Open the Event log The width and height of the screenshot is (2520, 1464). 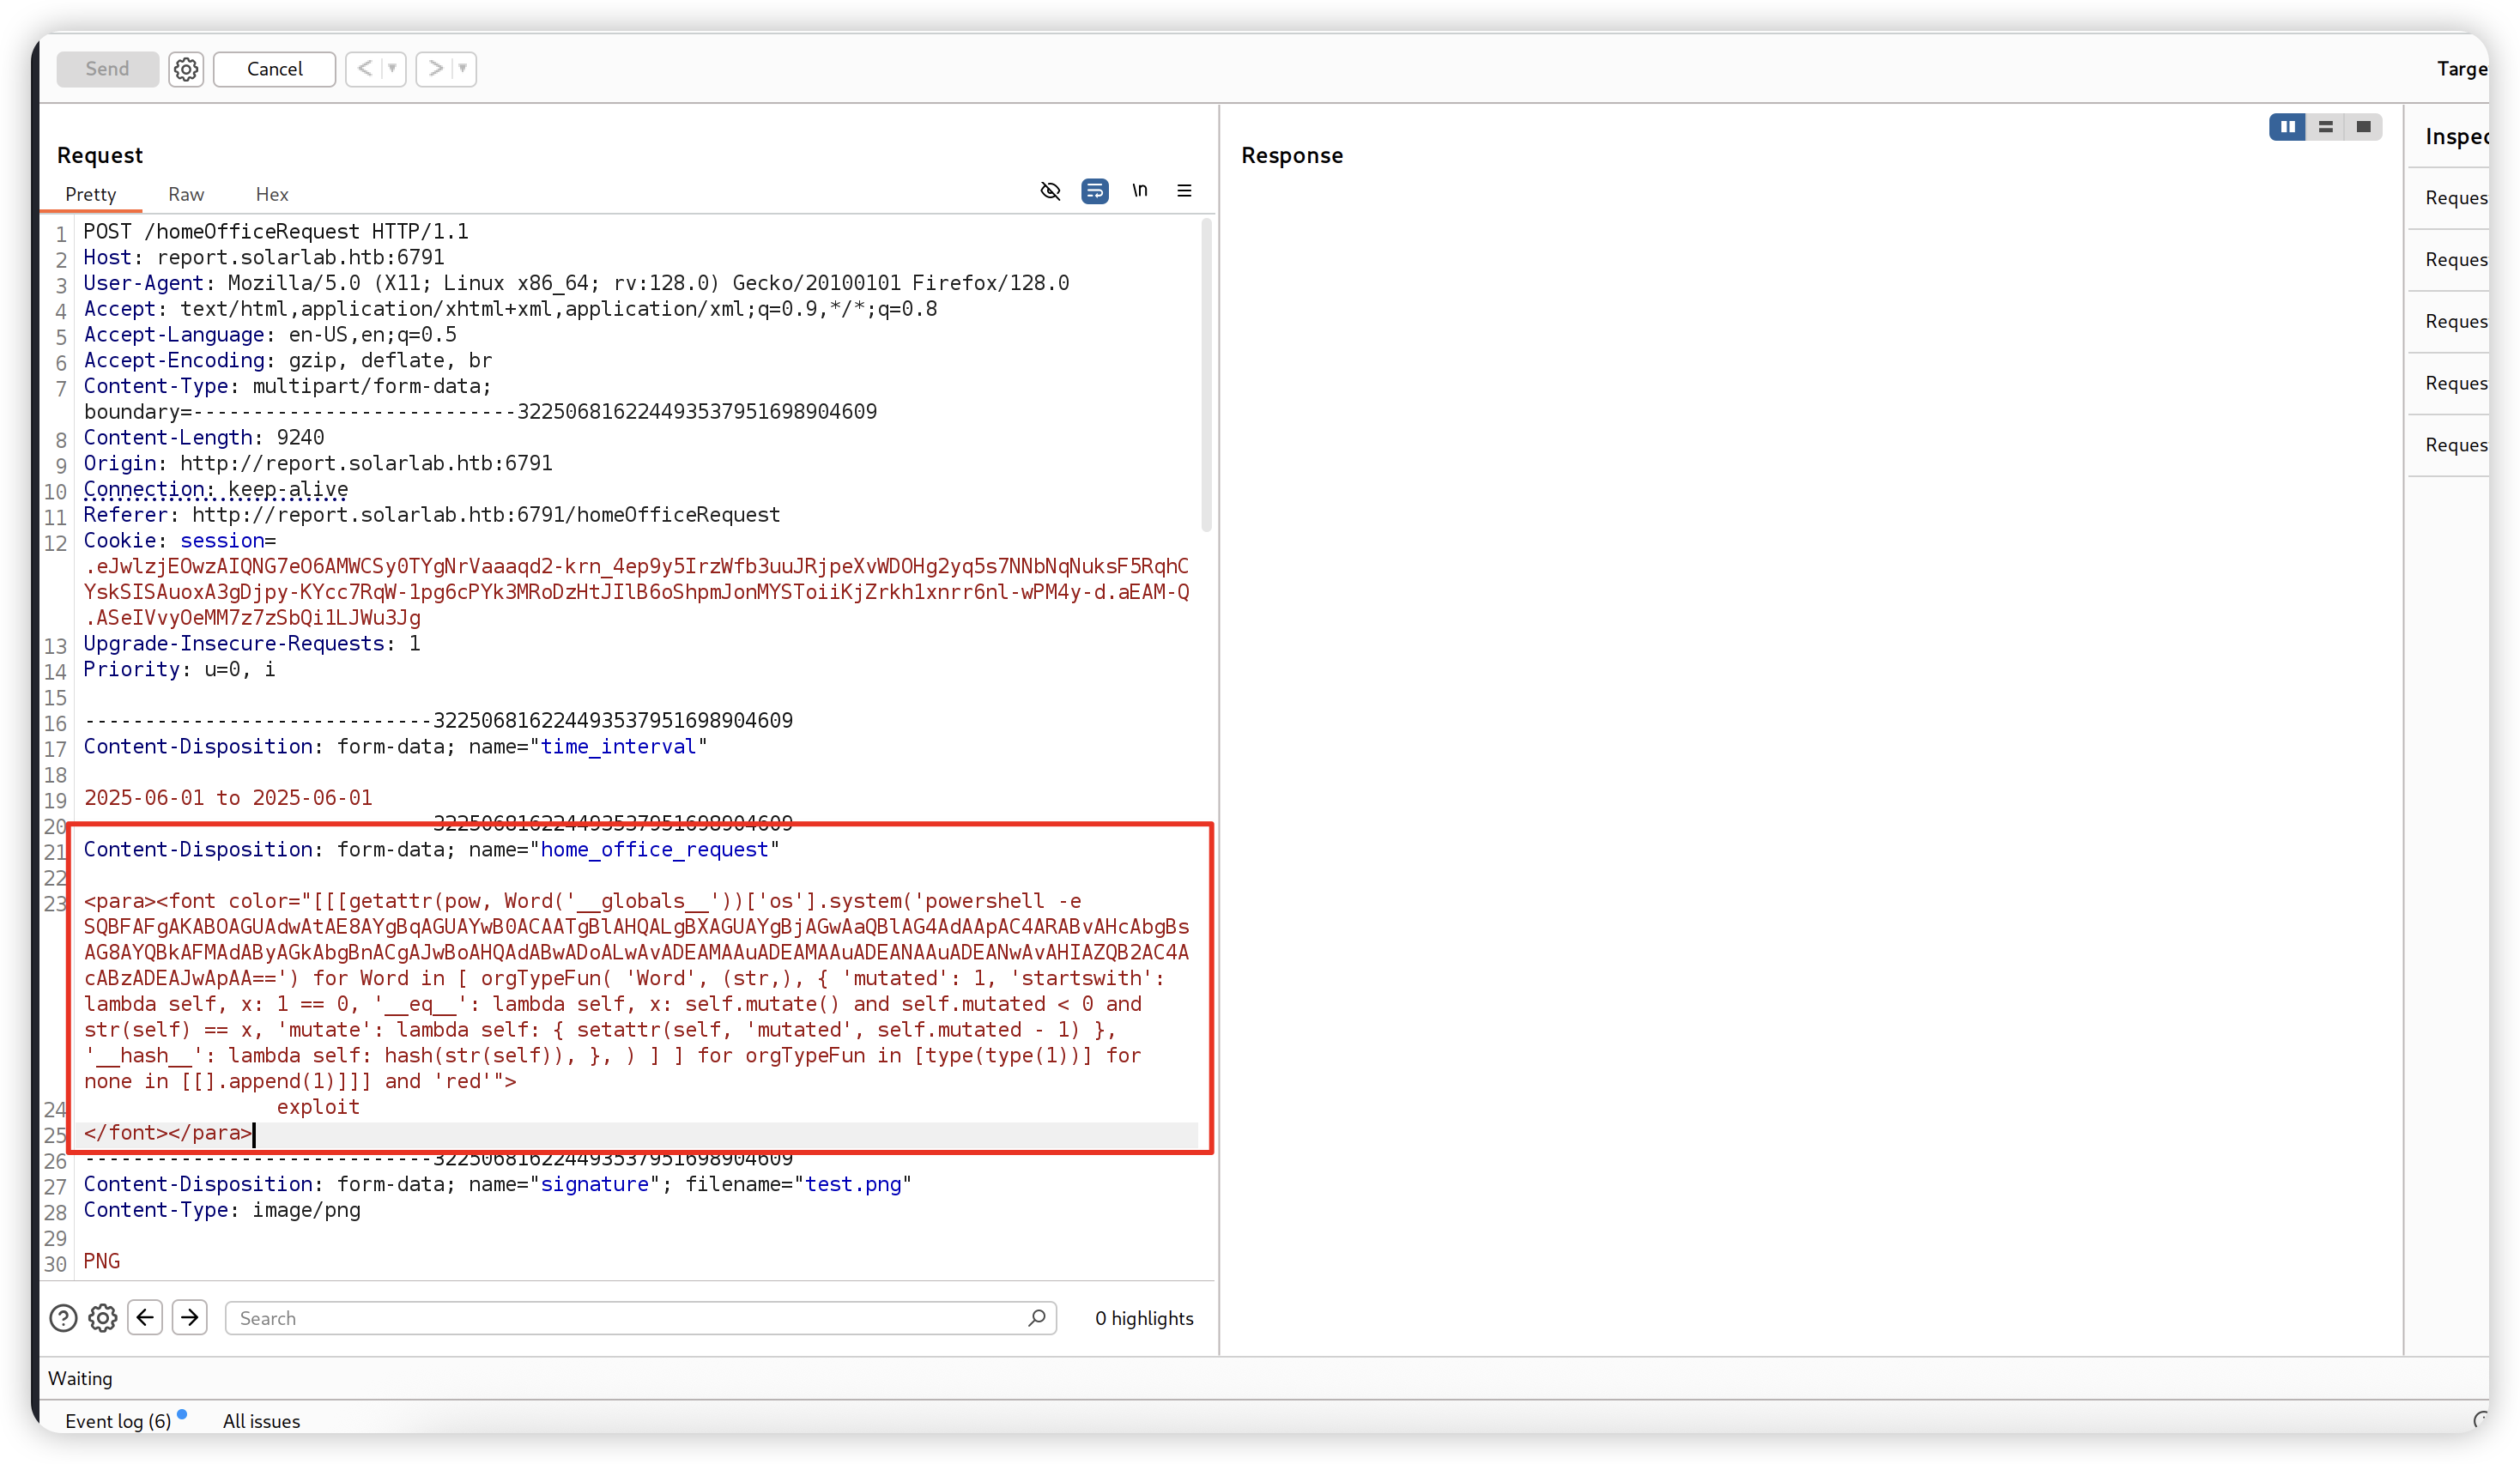click(118, 1421)
